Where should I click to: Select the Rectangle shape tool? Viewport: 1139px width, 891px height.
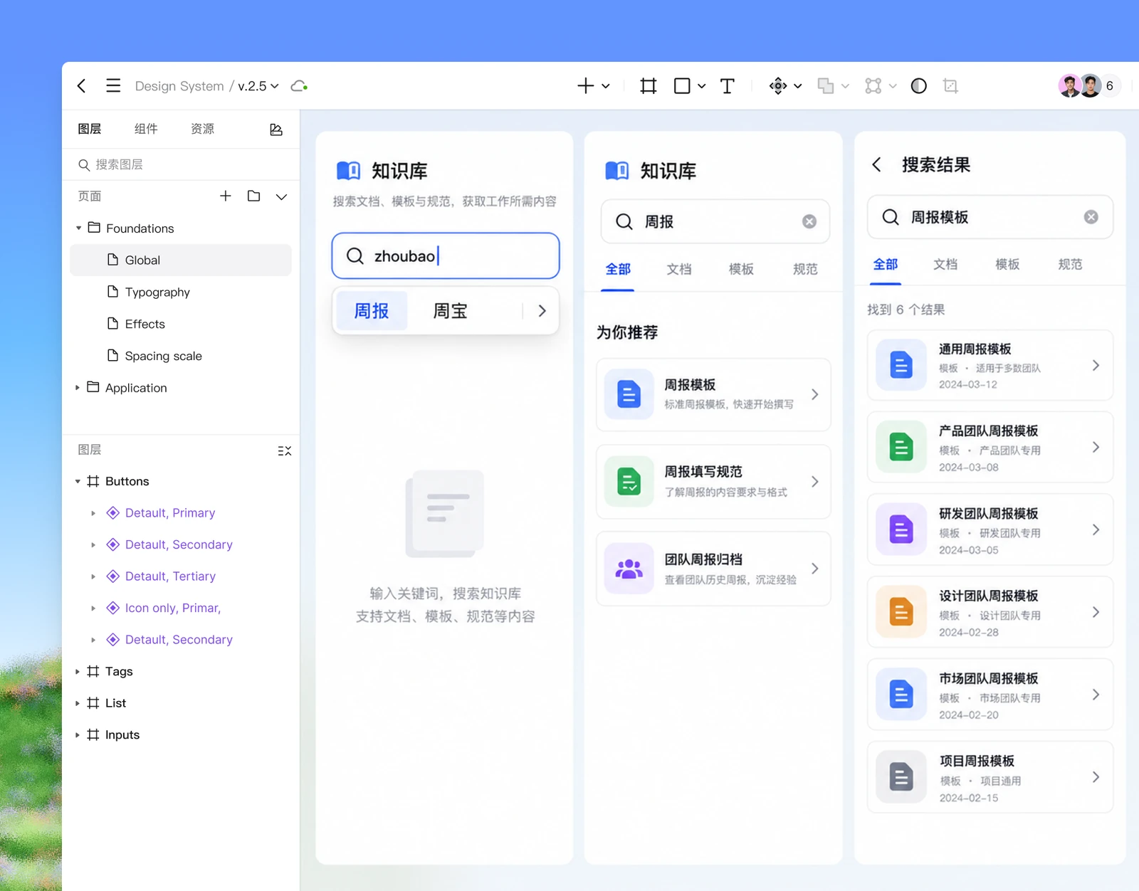pos(682,86)
